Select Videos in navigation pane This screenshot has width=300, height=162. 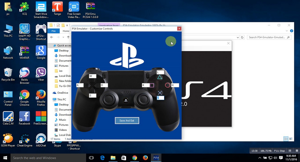coord(61,130)
